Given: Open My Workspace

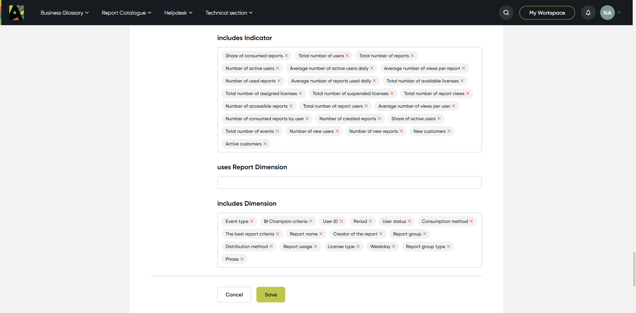Looking at the screenshot, I should pos(547,13).
